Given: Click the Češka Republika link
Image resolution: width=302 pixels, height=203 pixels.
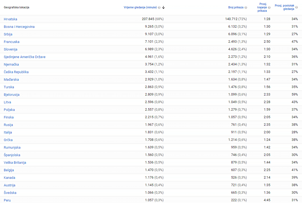Looking at the screenshot, I should tap(16, 72).
